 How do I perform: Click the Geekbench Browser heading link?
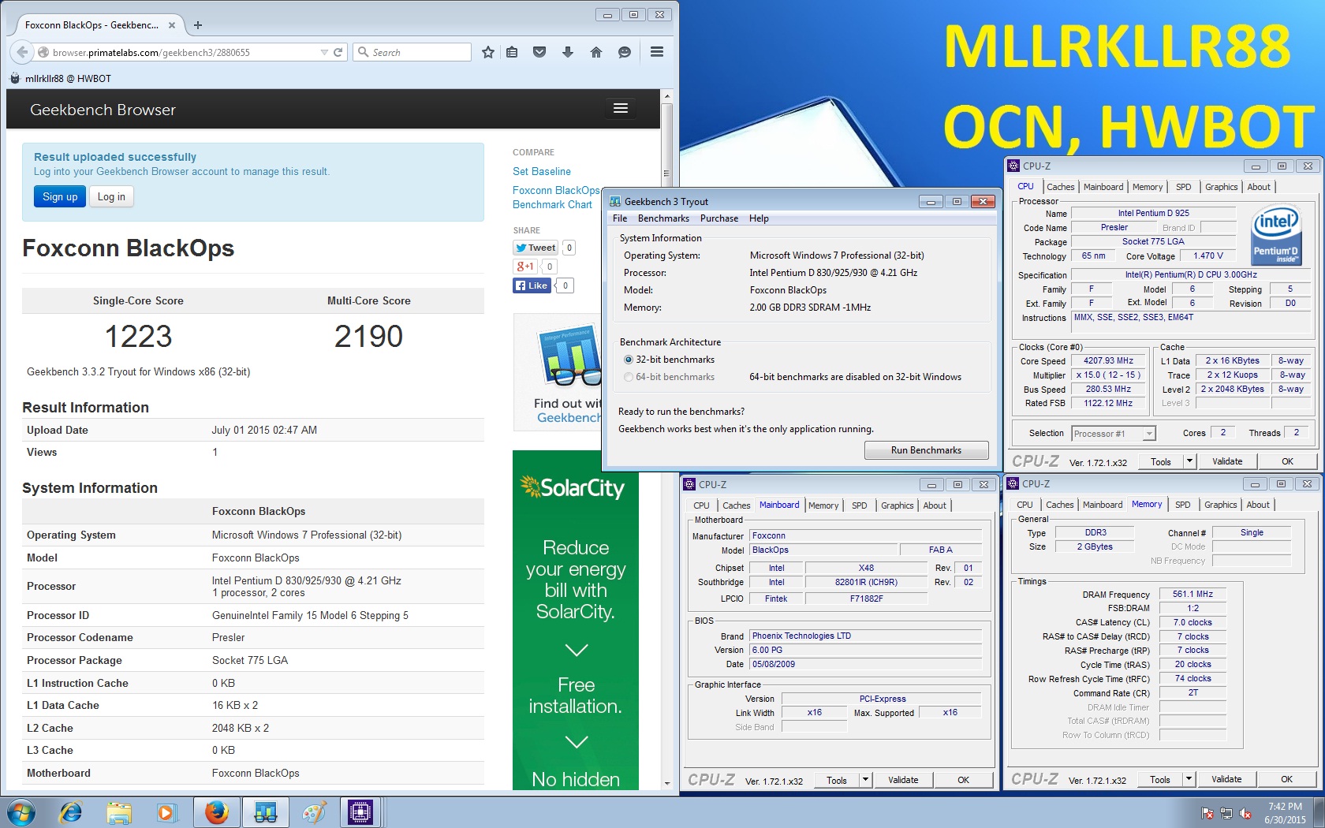click(103, 110)
